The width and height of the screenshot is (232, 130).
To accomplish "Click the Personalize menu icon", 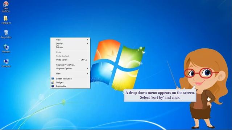I will coord(53,86).
